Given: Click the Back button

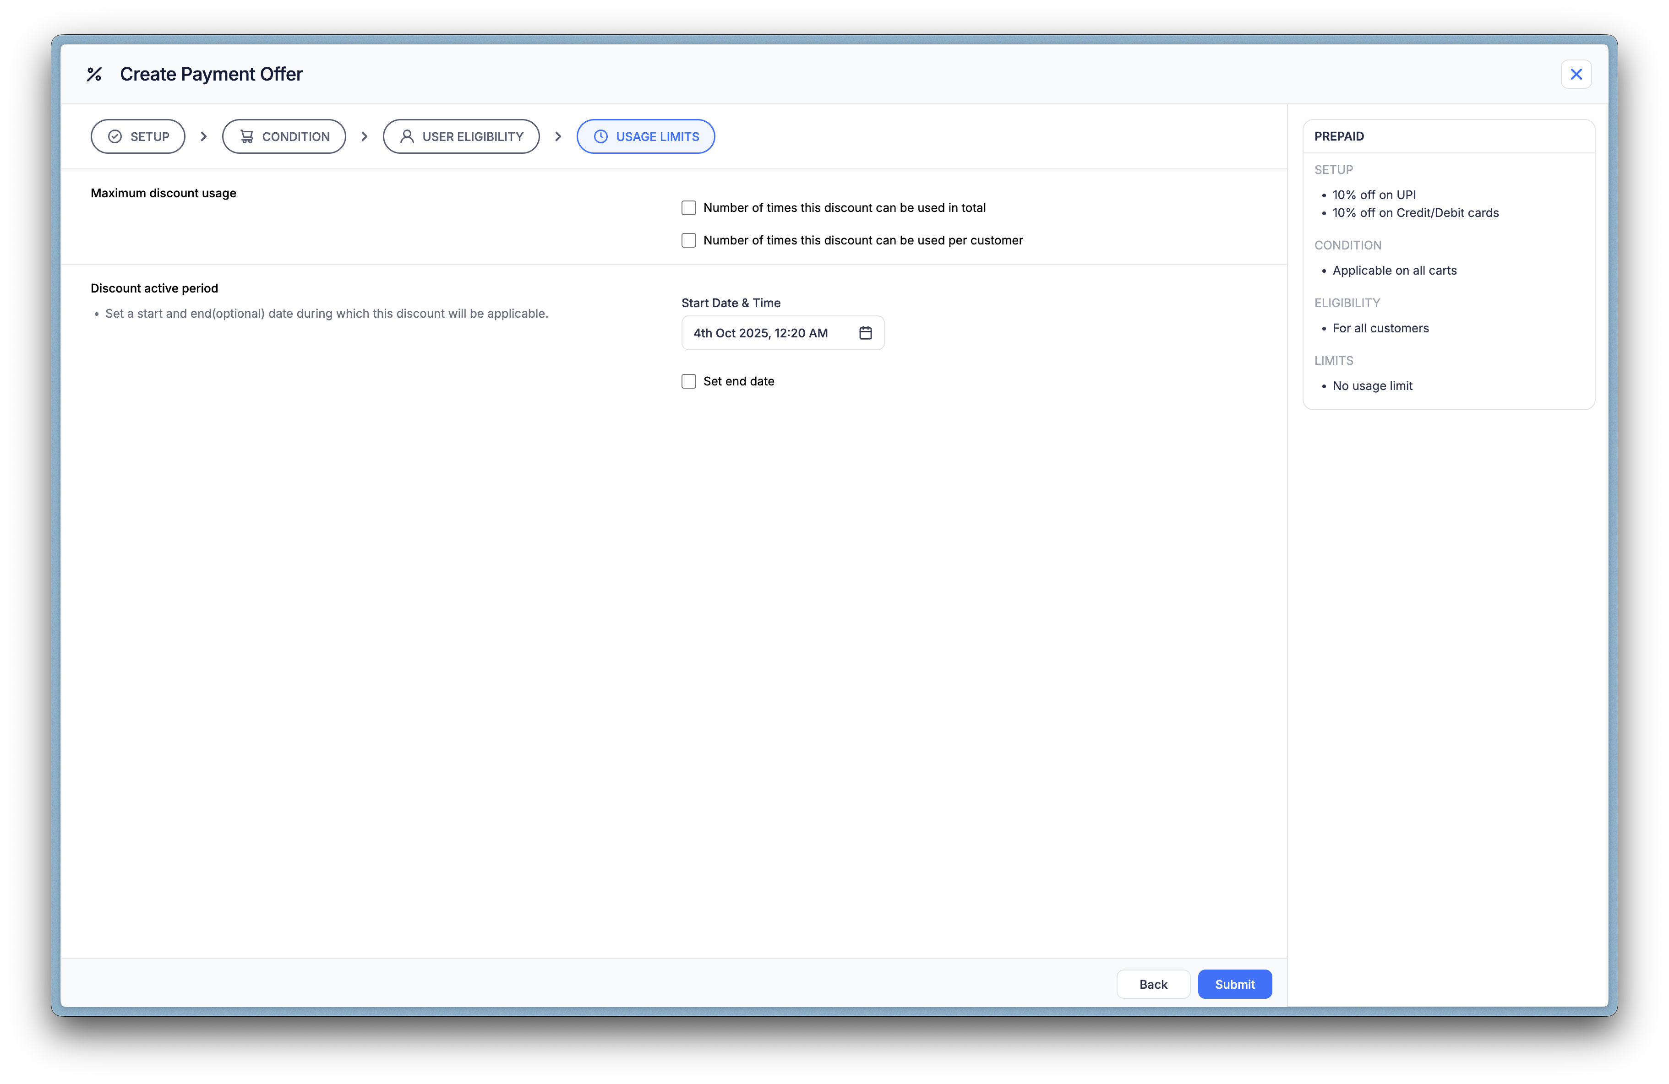Looking at the screenshot, I should [1153, 985].
